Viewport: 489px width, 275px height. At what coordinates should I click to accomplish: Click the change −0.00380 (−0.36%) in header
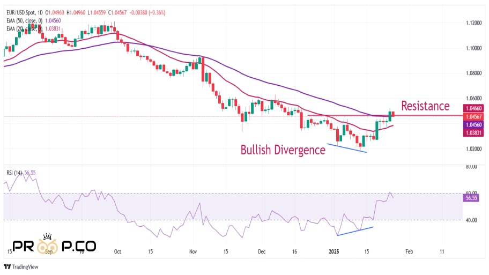click(147, 13)
